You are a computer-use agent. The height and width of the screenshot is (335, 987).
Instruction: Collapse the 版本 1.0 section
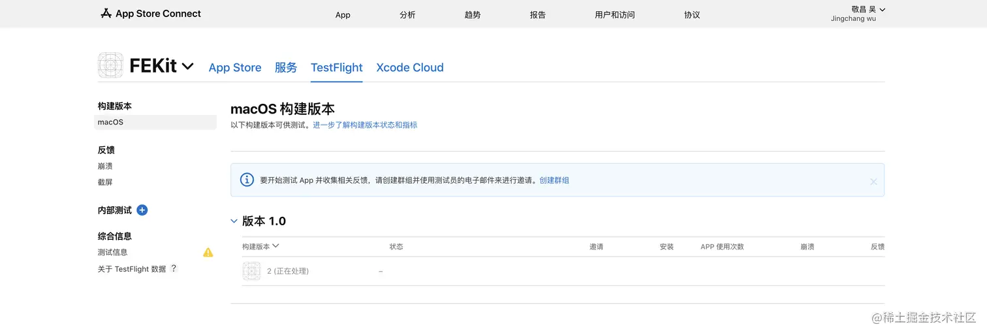pyautogui.click(x=234, y=221)
